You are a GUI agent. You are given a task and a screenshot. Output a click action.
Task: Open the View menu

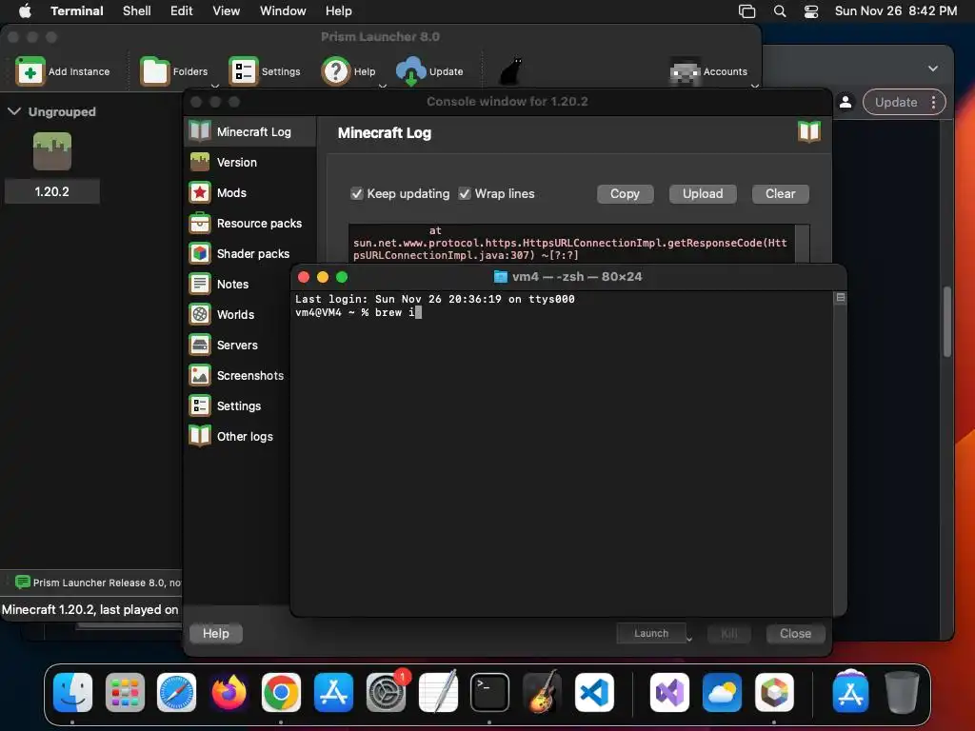click(226, 10)
